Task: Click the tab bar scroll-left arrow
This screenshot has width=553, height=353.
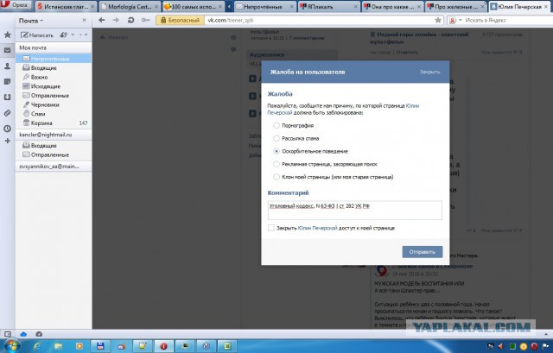Action: tap(229, 6)
